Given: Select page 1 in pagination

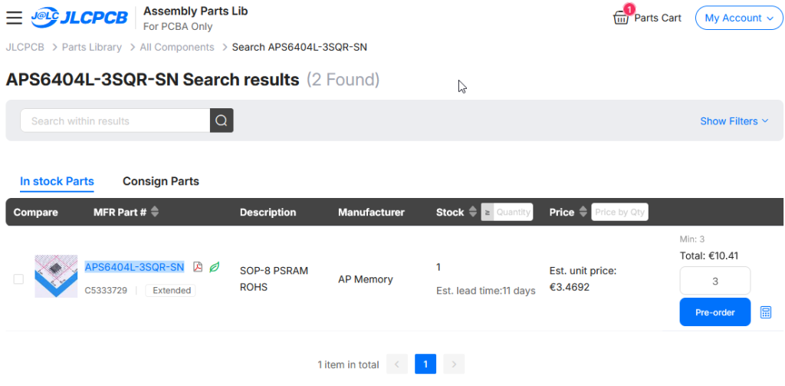Looking at the screenshot, I should 425,365.
